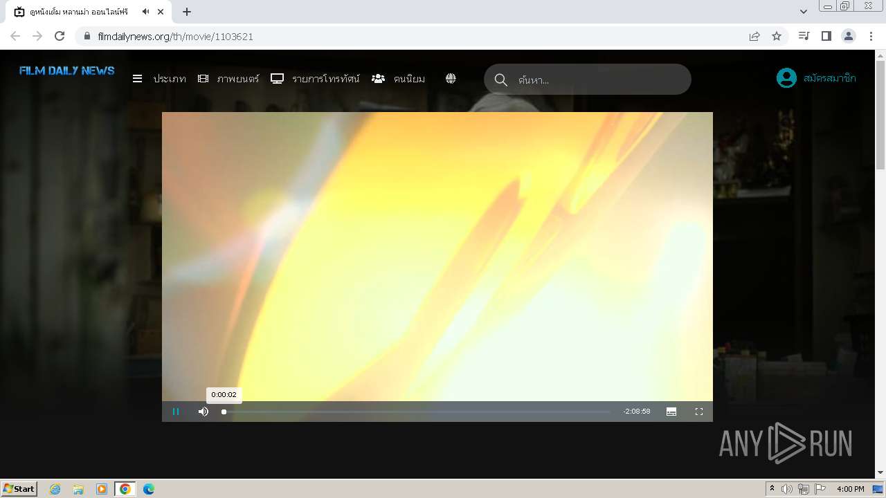Click the monitor TV shows icon

pos(278,79)
